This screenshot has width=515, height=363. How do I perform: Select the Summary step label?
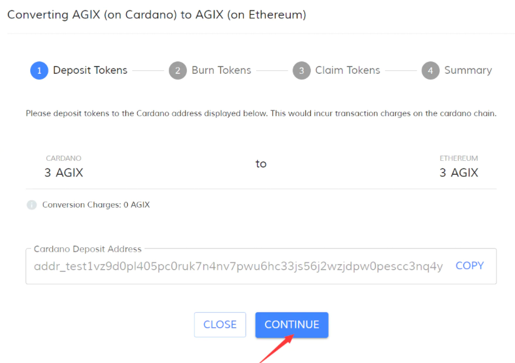(x=468, y=70)
